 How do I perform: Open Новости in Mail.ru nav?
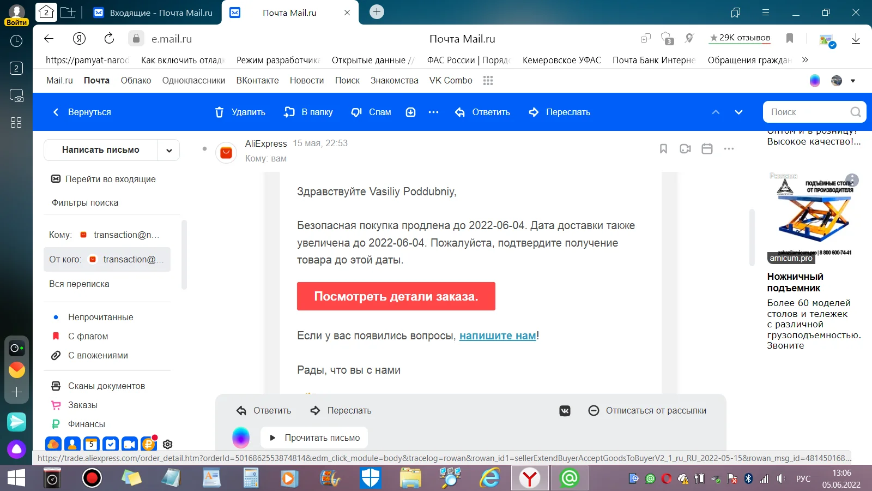[x=307, y=80]
